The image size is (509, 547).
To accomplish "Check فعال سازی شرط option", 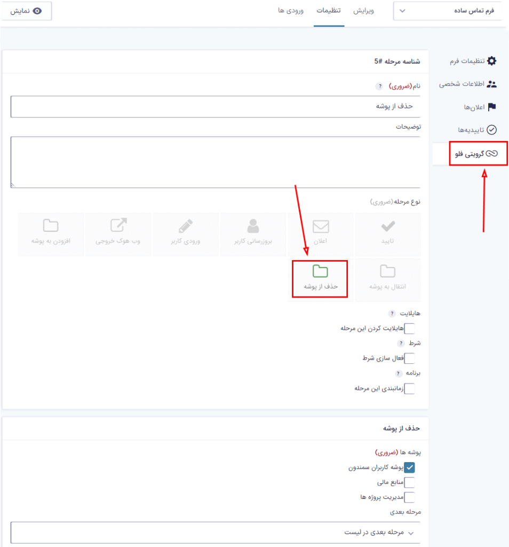I will pos(410,358).
